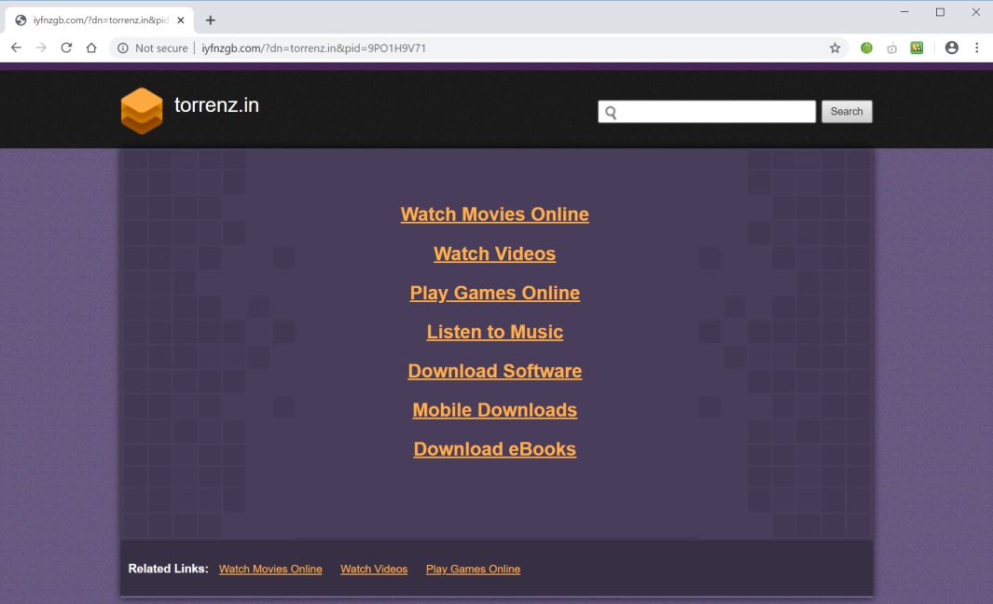Click the Search button
Screen dimensions: 993x604
pos(847,112)
